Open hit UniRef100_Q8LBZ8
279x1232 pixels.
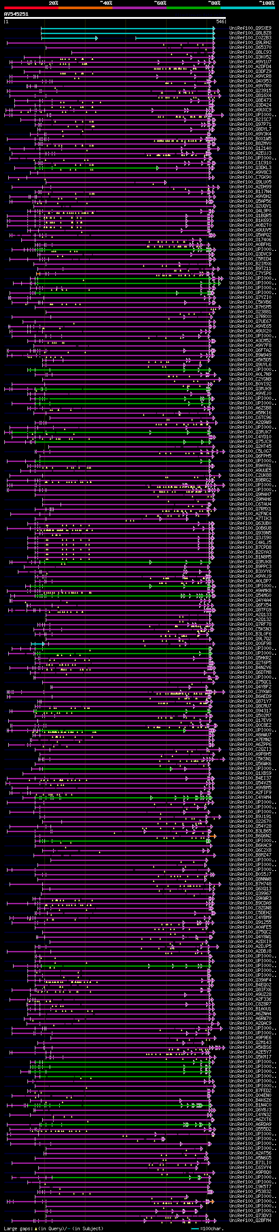click(x=250, y=33)
